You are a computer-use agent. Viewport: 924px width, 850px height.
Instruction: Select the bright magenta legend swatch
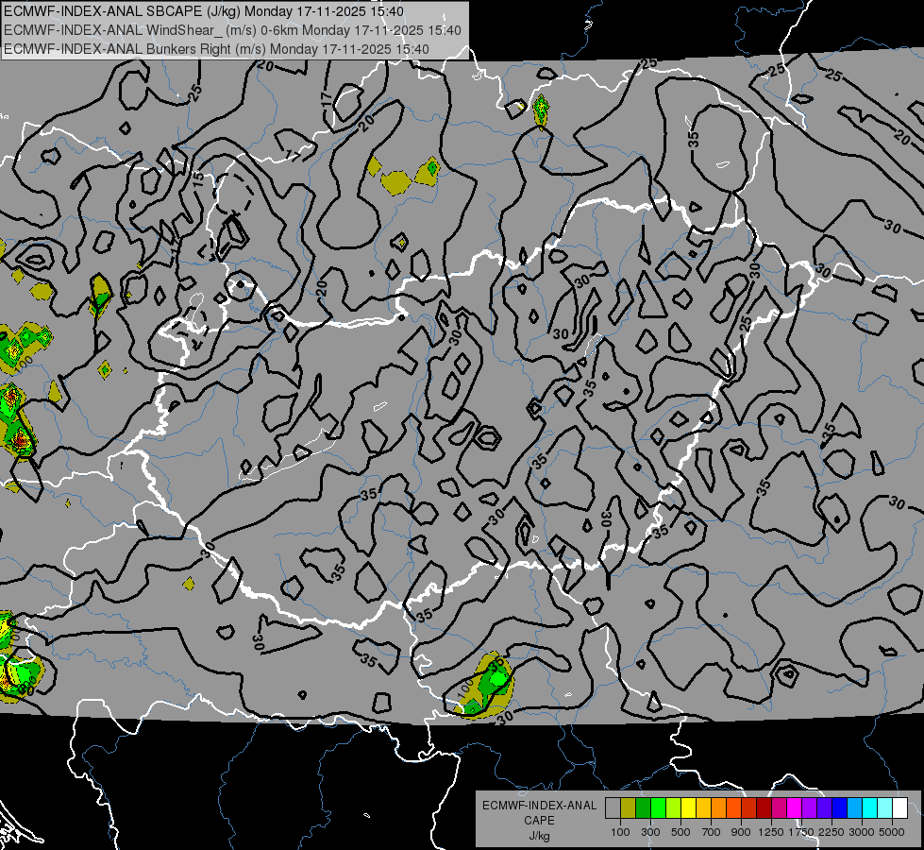pos(795,808)
